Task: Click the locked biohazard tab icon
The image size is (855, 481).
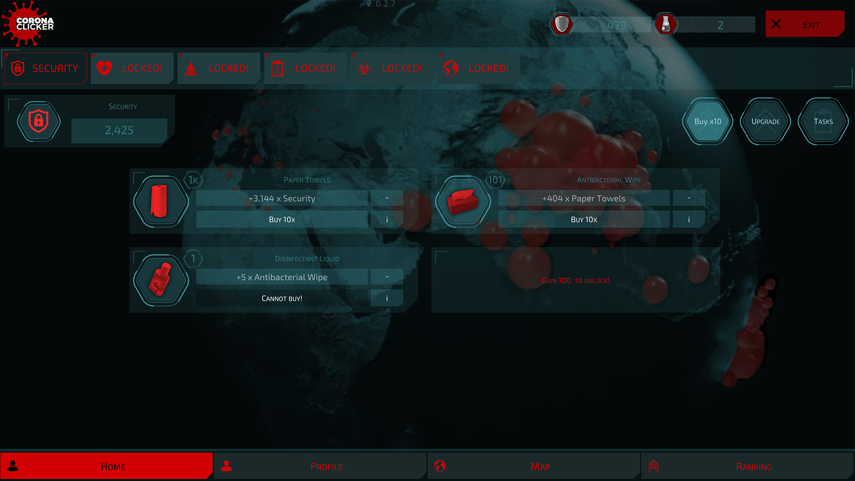Action: click(x=365, y=68)
